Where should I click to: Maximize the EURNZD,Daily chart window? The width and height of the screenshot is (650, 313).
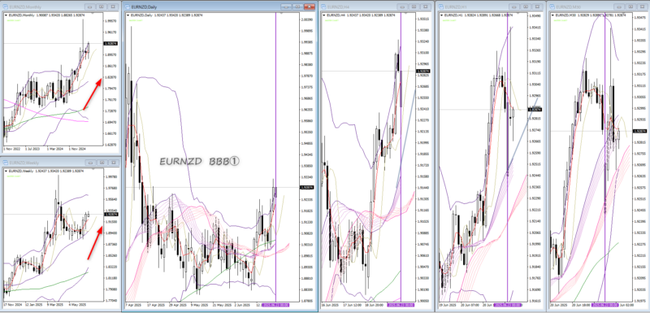click(x=297, y=7)
